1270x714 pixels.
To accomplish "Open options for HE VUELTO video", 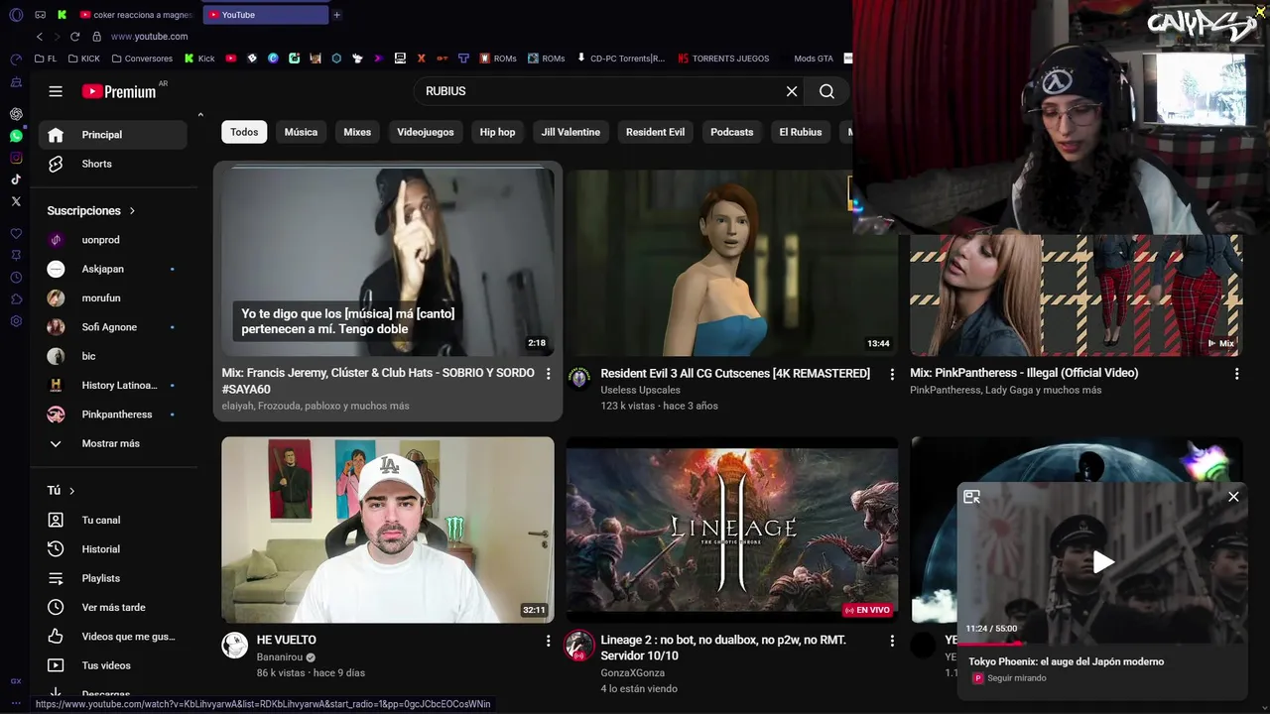I will (x=548, y=641).
